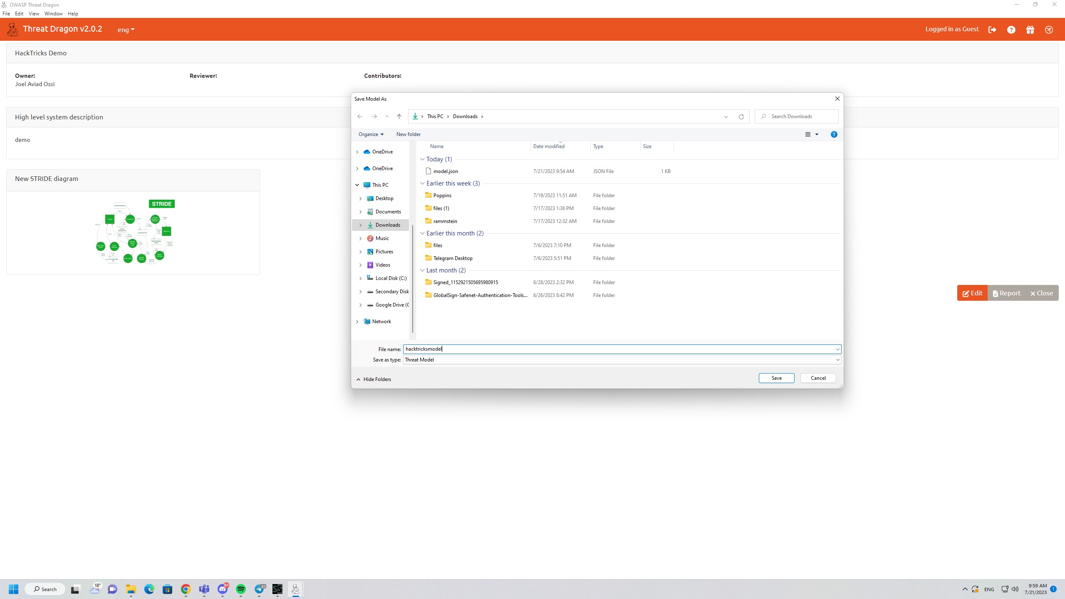Click the gift icon in orange header

1030,30
